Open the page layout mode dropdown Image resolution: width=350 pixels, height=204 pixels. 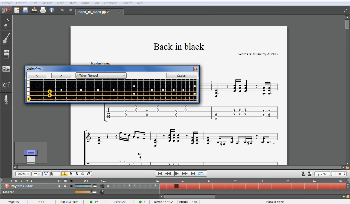coord(36,174)
